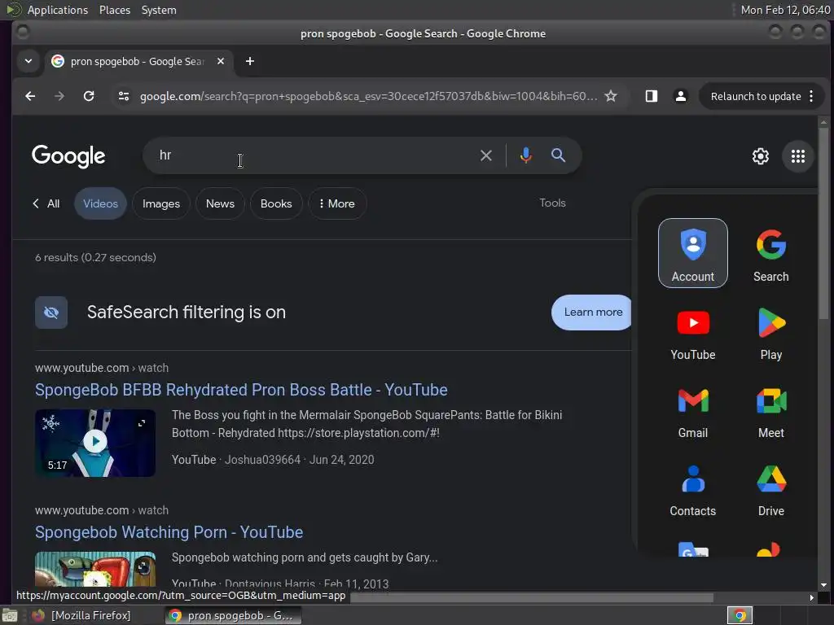Open Chrome profile menu
834x625 pixels.
click(680, 96)
